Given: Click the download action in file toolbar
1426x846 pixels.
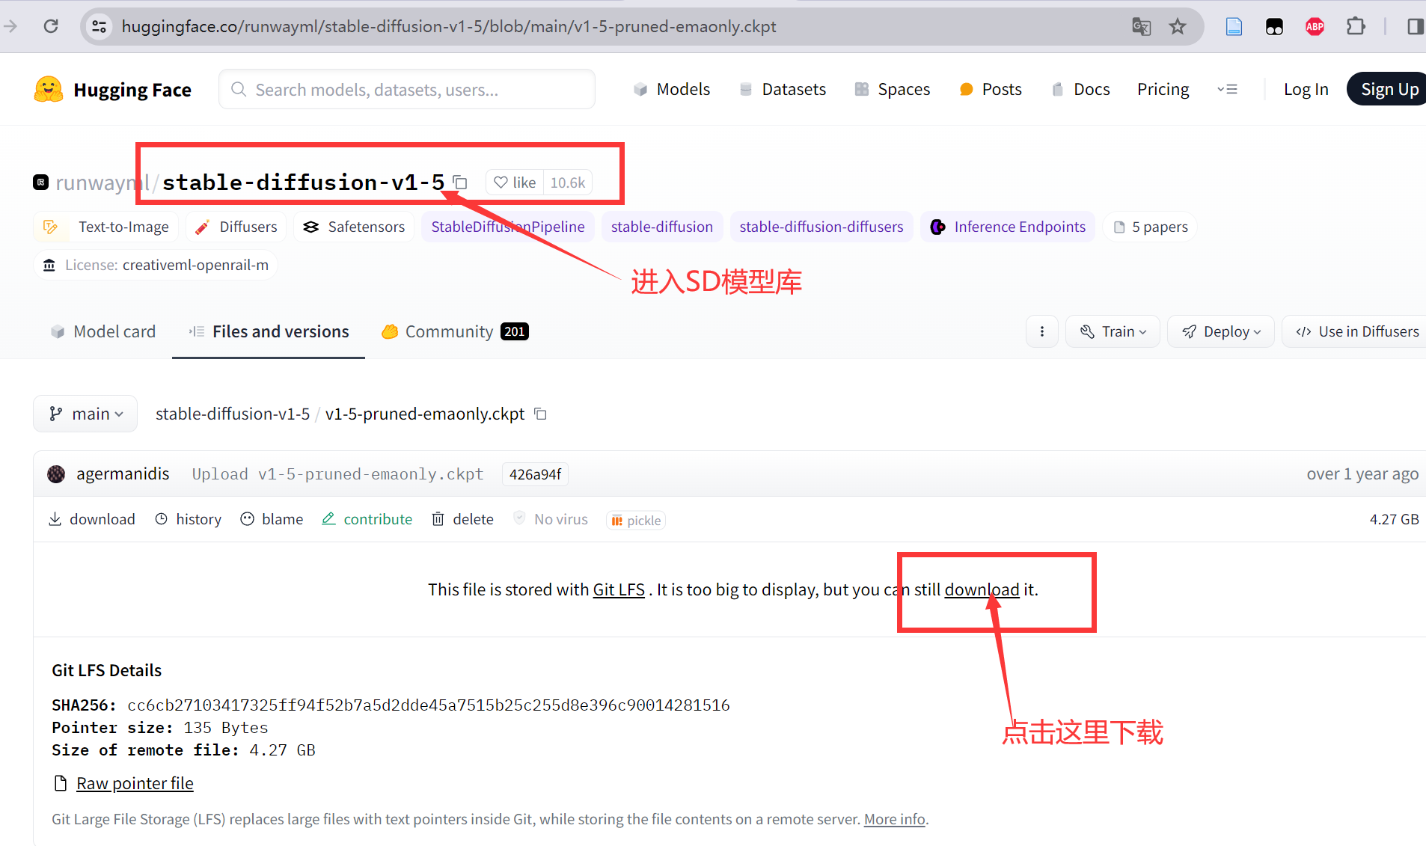Looking at the screenshot, I should pos(92,519).
